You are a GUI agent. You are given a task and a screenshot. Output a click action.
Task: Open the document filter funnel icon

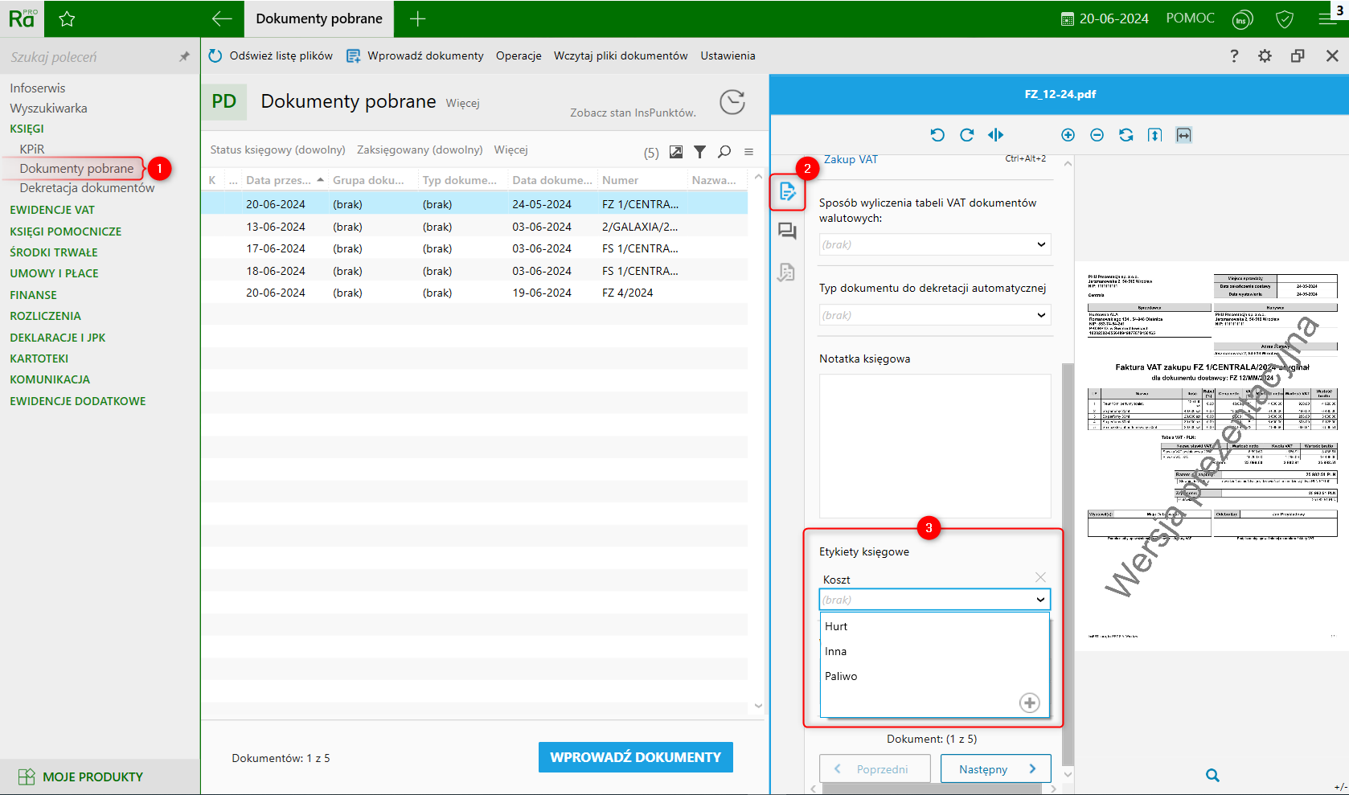700,152
